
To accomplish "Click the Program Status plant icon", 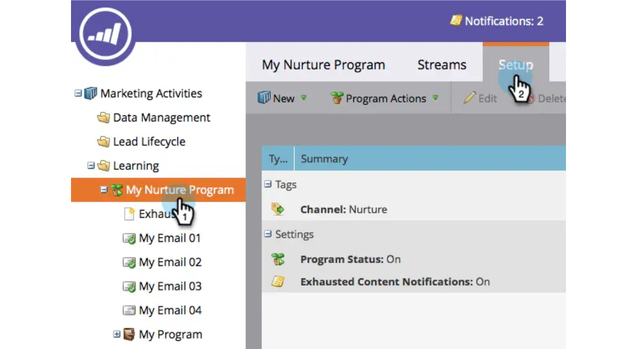I will [x=278, y=259].
